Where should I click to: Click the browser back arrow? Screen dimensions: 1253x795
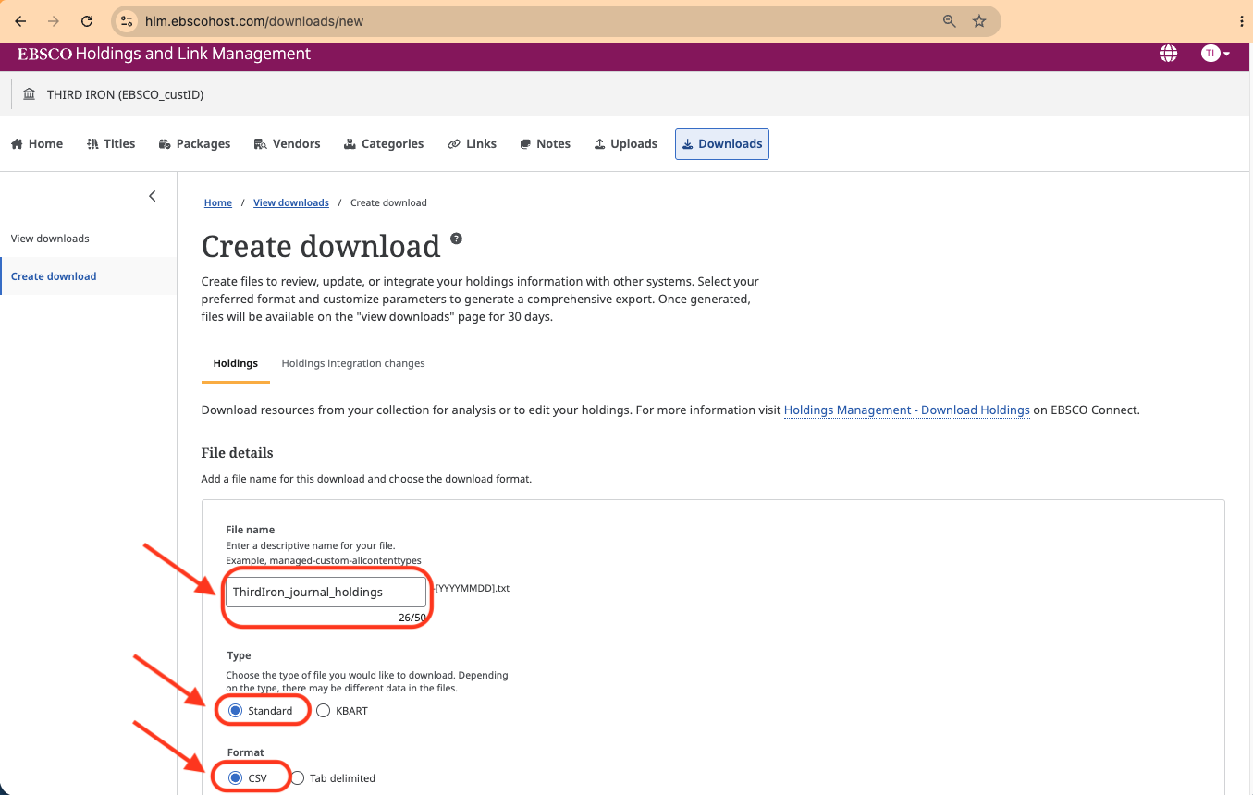click(x=20, y=21)
